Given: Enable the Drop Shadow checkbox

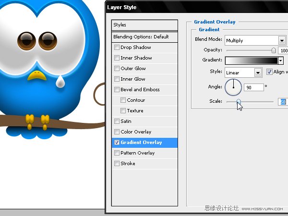Looking at the screenshot, I should tap(117, 47).
